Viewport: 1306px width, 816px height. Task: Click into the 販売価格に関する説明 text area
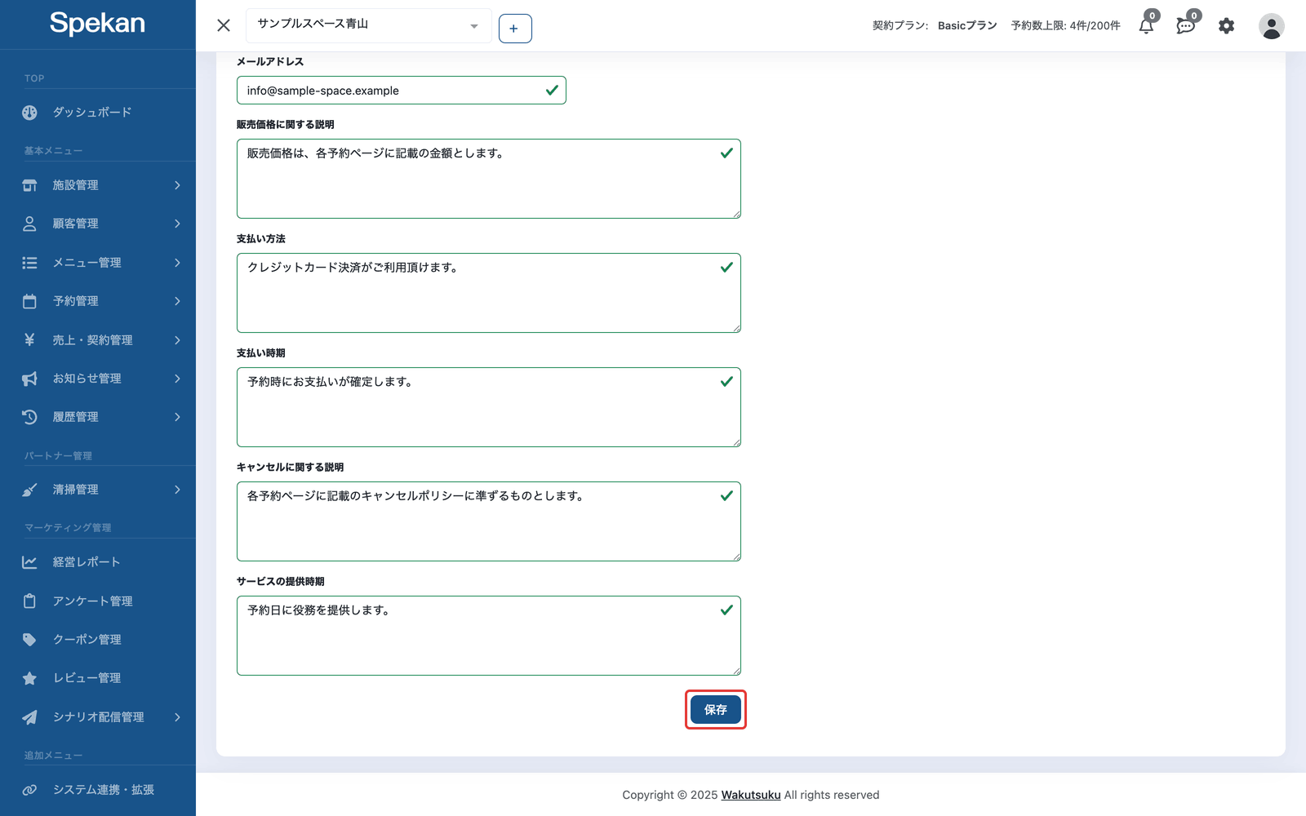pos(489,179)
